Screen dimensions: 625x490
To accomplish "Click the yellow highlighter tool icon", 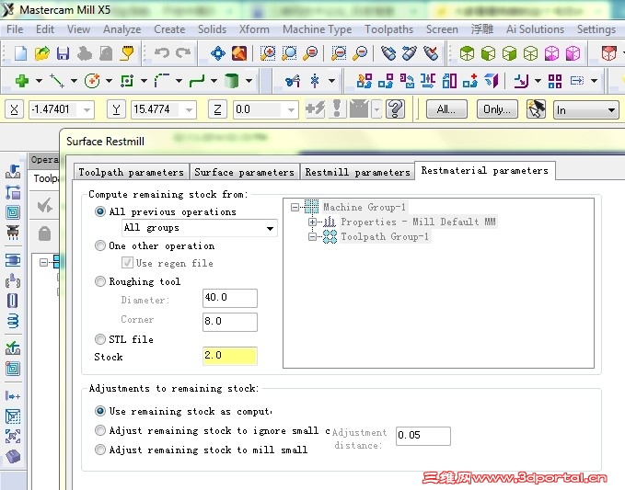I will [x=128, y=53].
